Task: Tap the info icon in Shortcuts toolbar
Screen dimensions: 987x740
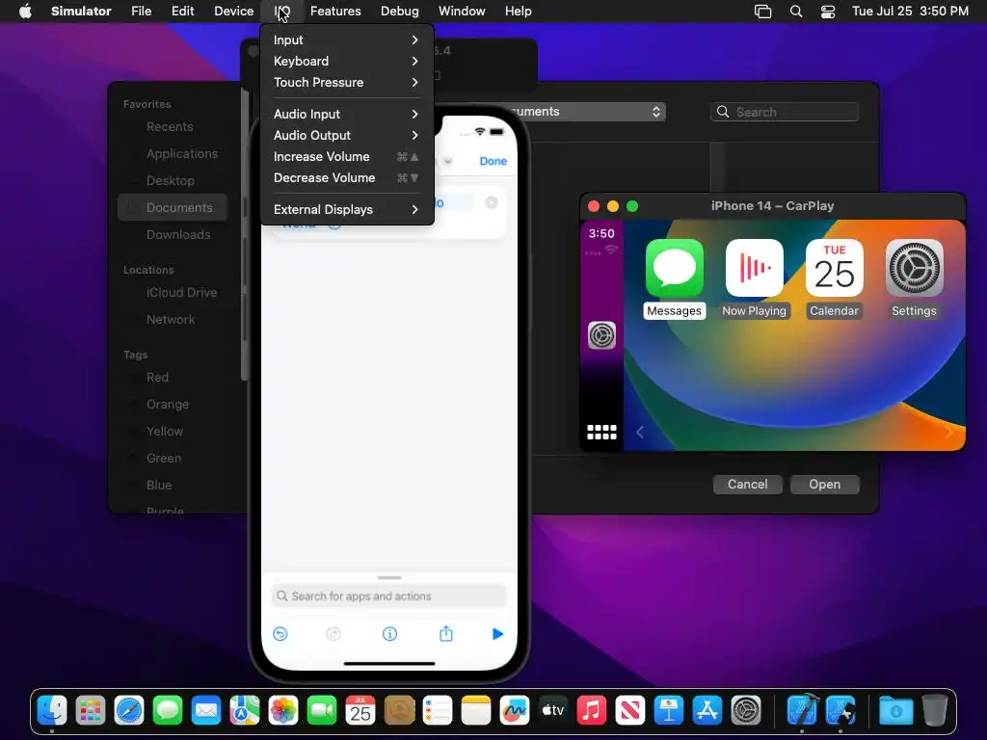Action: coord(389,634)
